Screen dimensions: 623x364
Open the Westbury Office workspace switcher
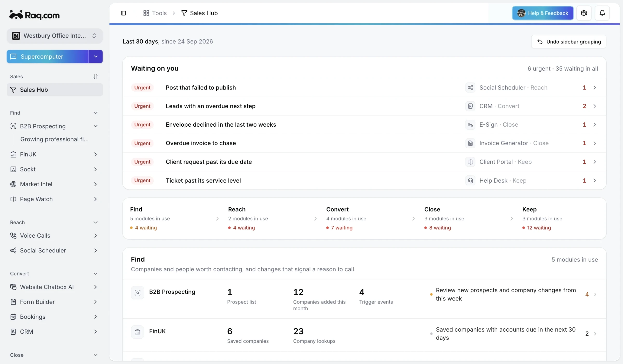[55, 36]
